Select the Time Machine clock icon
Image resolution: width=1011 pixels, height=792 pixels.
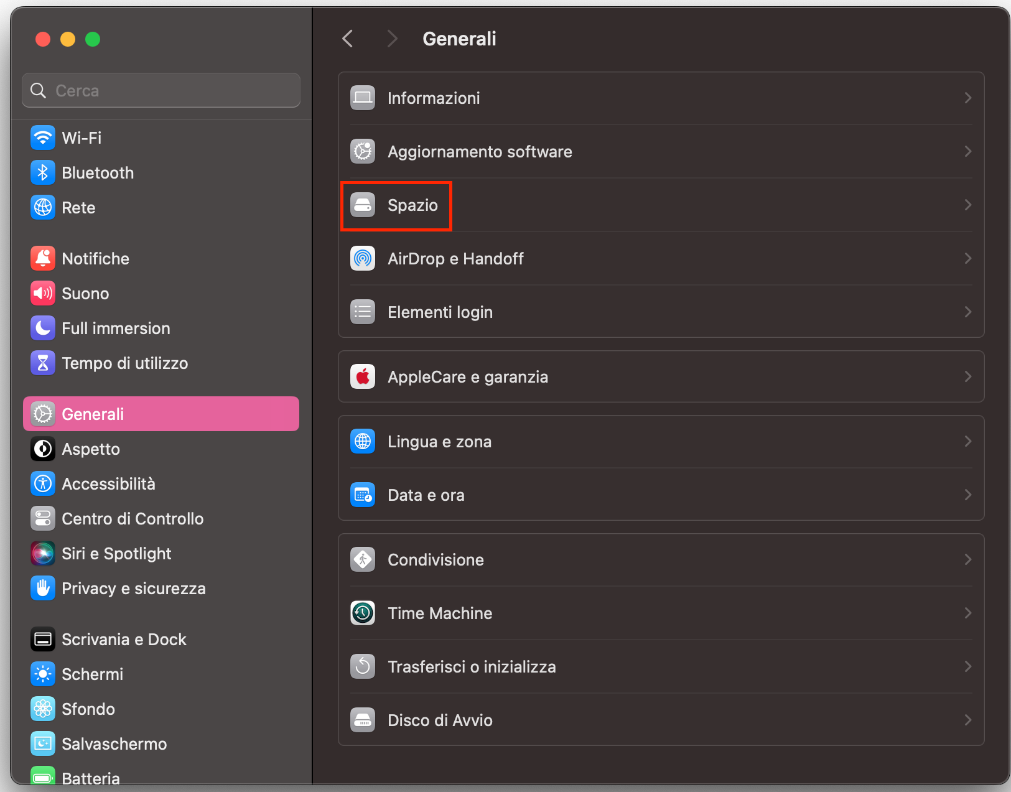(x=363, y=613)
